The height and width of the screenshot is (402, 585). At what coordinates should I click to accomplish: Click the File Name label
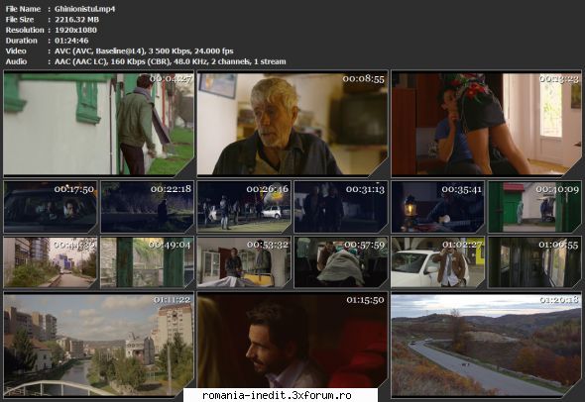[x=23, y=9]
